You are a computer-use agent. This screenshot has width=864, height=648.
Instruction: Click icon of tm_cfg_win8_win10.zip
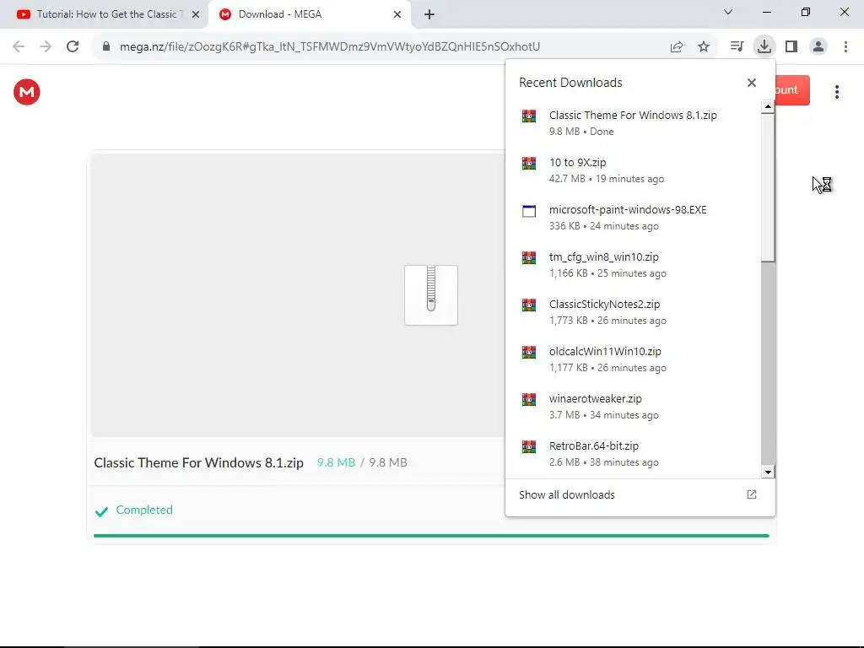[x=529, y=257]
